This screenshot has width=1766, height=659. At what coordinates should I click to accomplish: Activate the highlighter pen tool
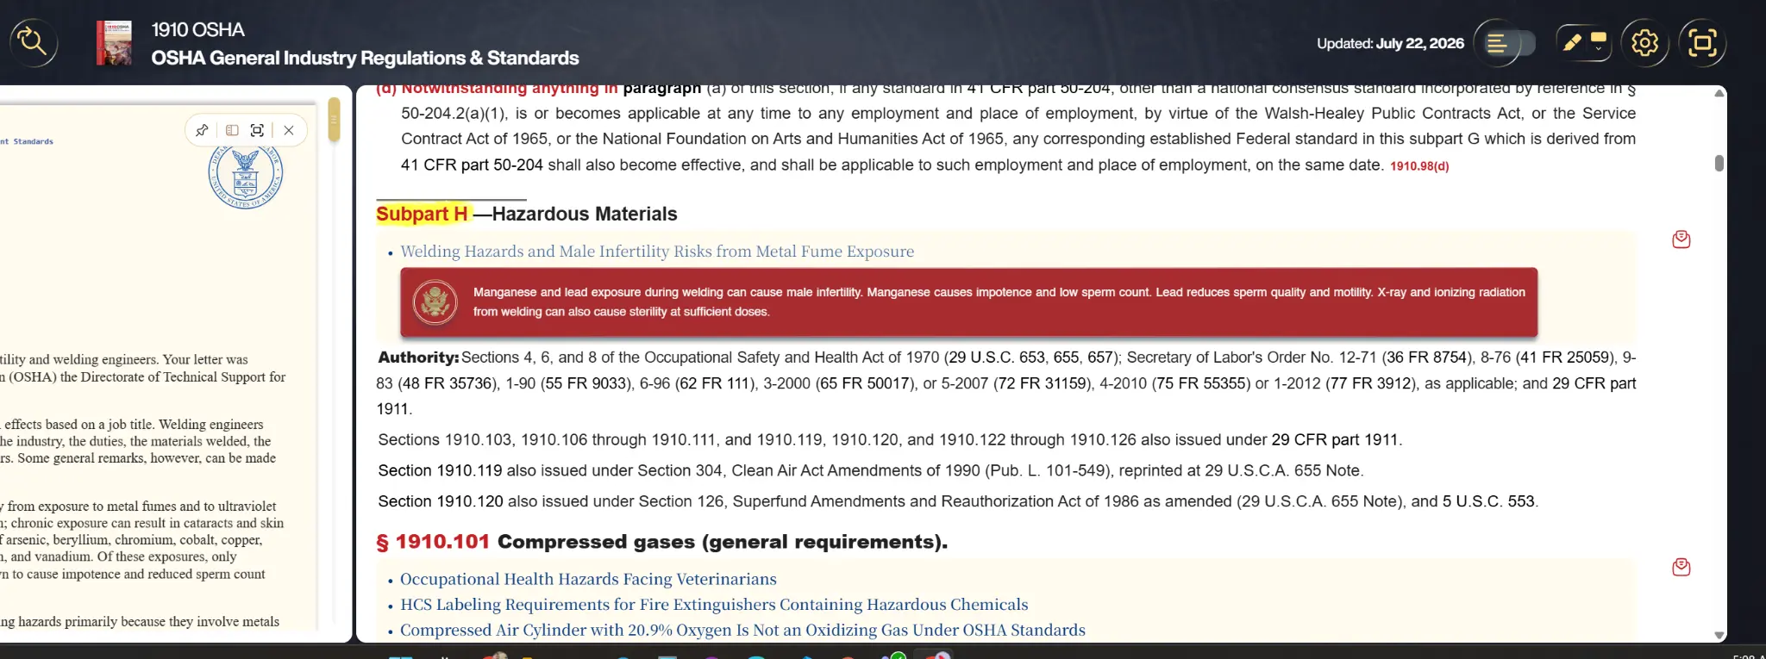[x=1572, y=42]
